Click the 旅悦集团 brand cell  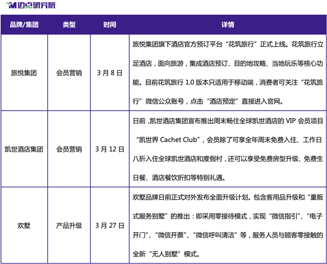[x=24, y=73]
